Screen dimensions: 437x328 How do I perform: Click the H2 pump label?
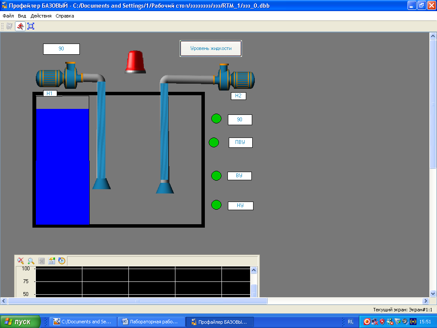(238, 96)
